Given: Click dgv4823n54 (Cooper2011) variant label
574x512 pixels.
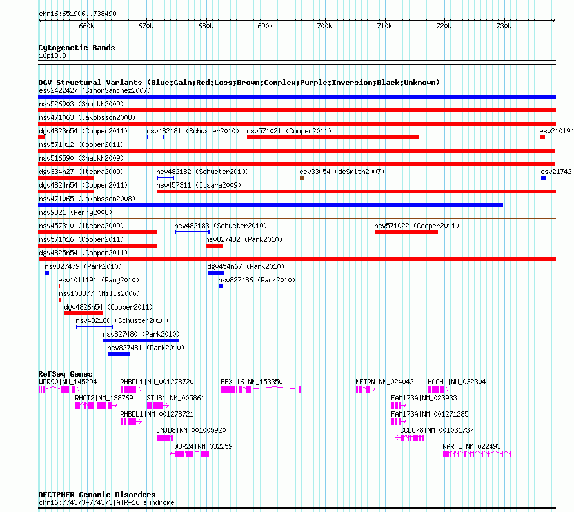Looking at the screenshot, I should coord(83,131).
